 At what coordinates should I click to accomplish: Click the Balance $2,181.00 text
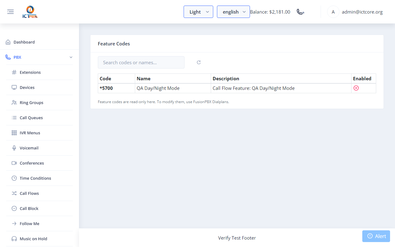point(270,12)
